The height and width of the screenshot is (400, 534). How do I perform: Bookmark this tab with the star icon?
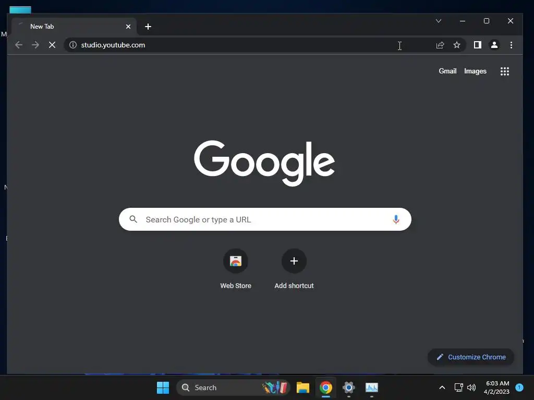[457, 45]
